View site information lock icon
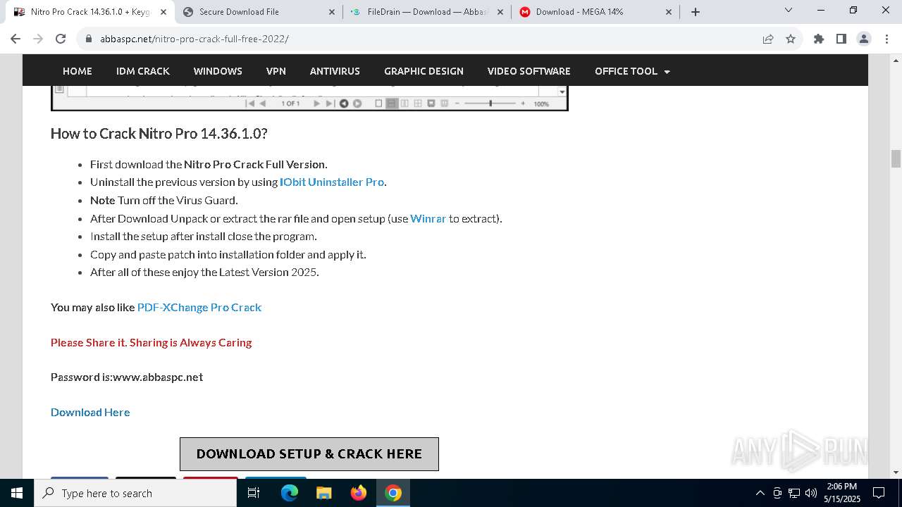The height and width of the screenshot is (507, 902). [89, 39]
